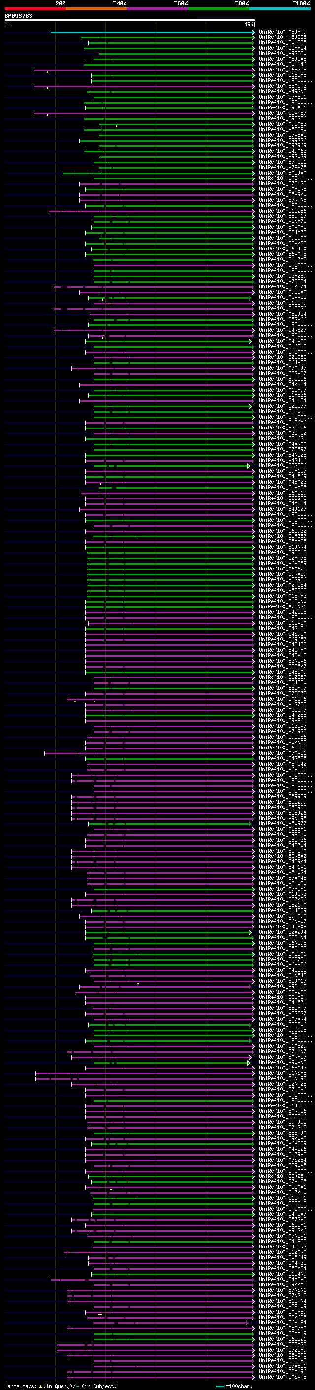The image size is (315, 1390).
Task: Select hit label UniRef100_Q9KV59
Action: (283, 574)
